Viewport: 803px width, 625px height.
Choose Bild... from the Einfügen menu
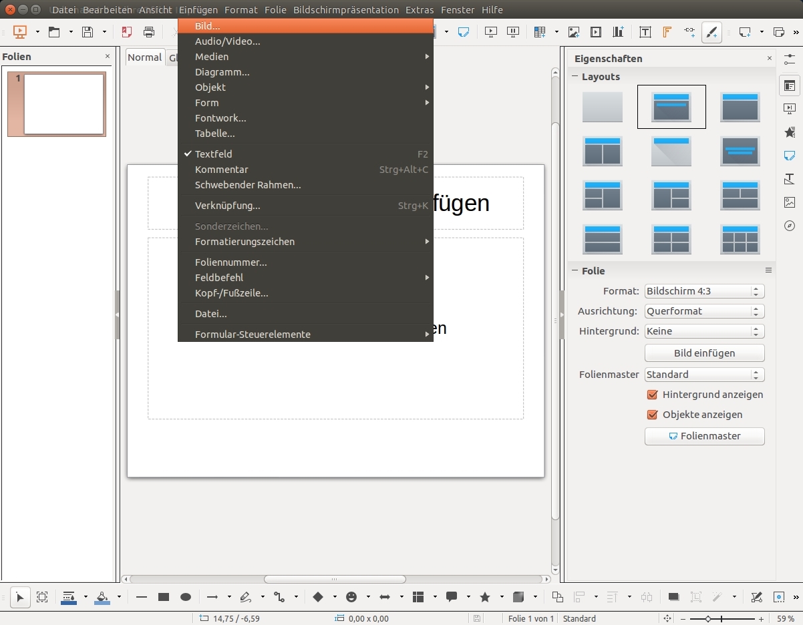[207, 26]
